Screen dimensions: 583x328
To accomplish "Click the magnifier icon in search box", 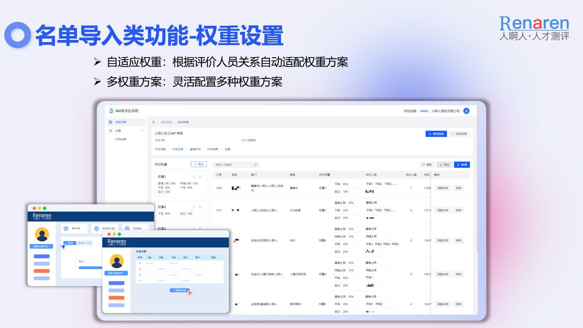I will pyautogui.click(x=255, y=164).
